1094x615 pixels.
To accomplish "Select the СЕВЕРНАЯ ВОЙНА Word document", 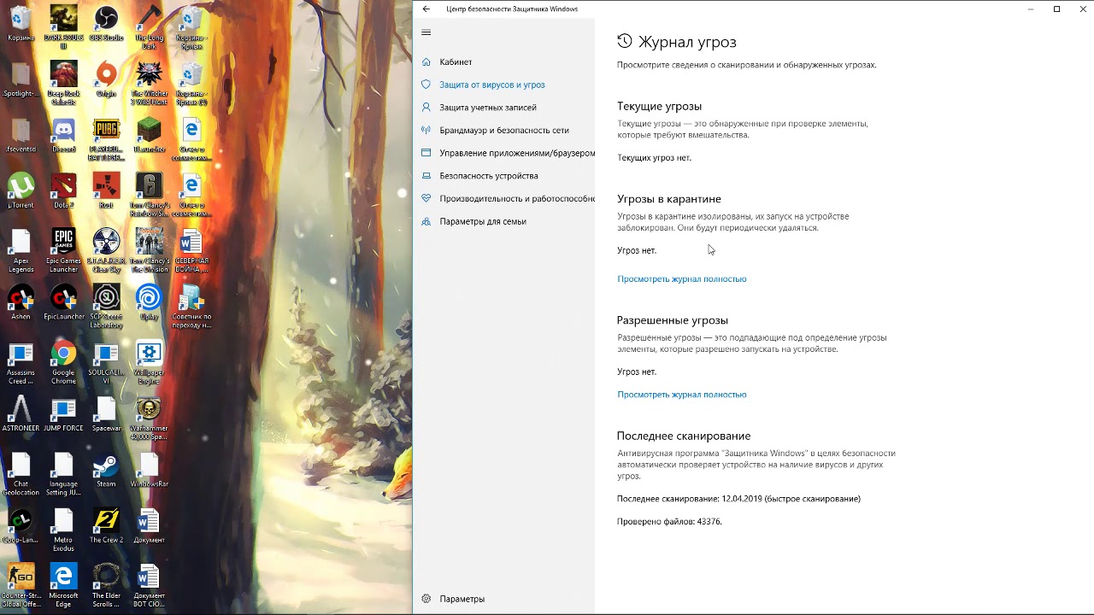I will 191,250.
